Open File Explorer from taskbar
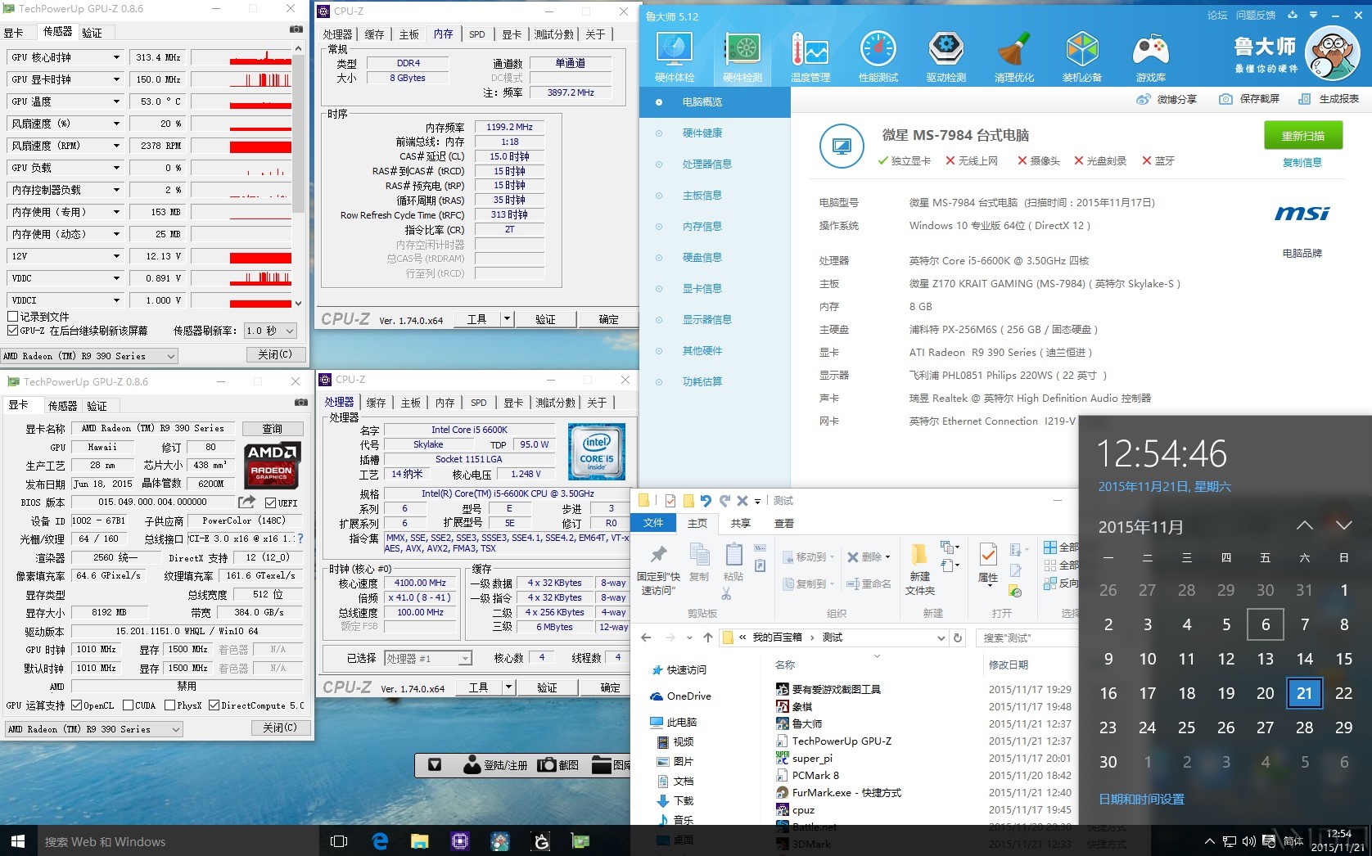1372x856 pixels. click(x=419, y=840)
